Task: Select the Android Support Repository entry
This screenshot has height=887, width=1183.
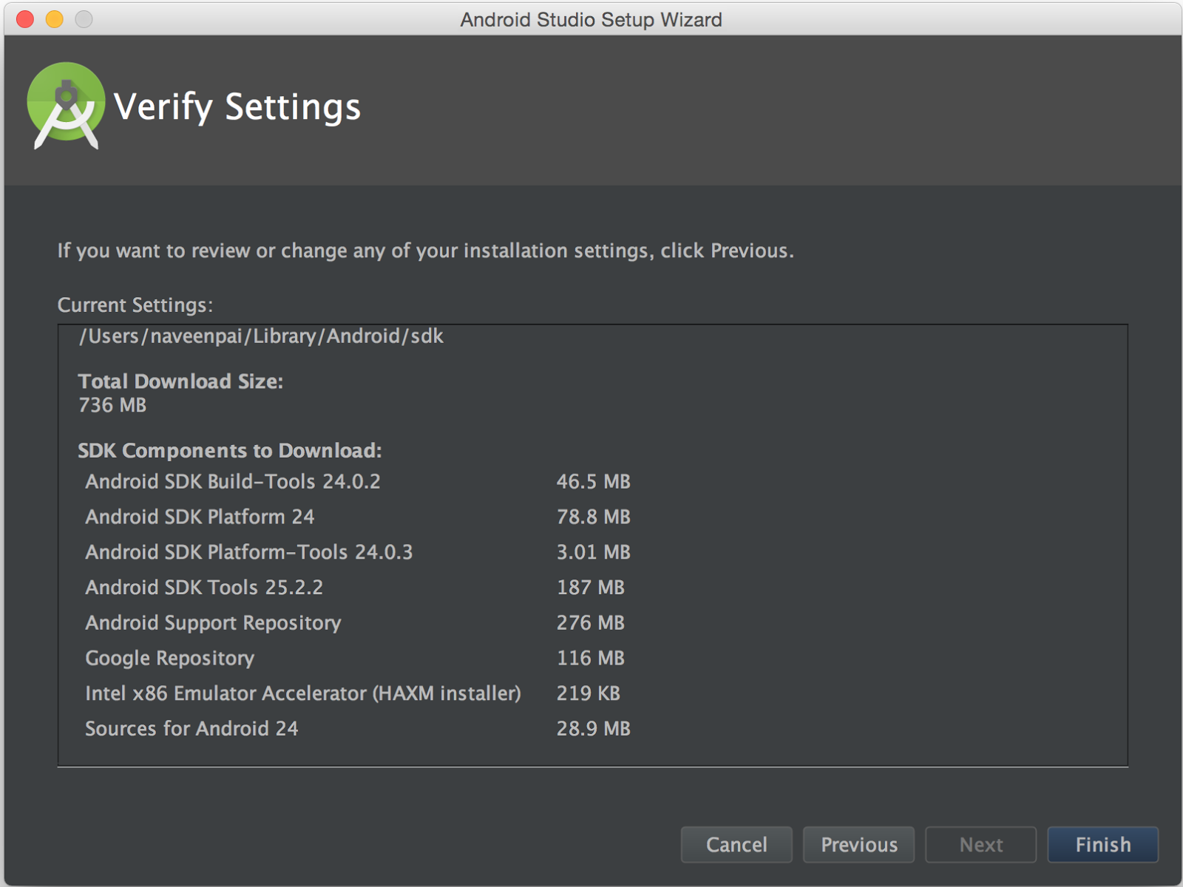Action: [x=213, y=622]
